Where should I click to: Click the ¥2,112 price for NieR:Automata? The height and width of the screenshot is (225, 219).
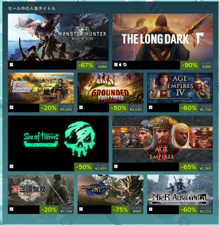(205, 211)
